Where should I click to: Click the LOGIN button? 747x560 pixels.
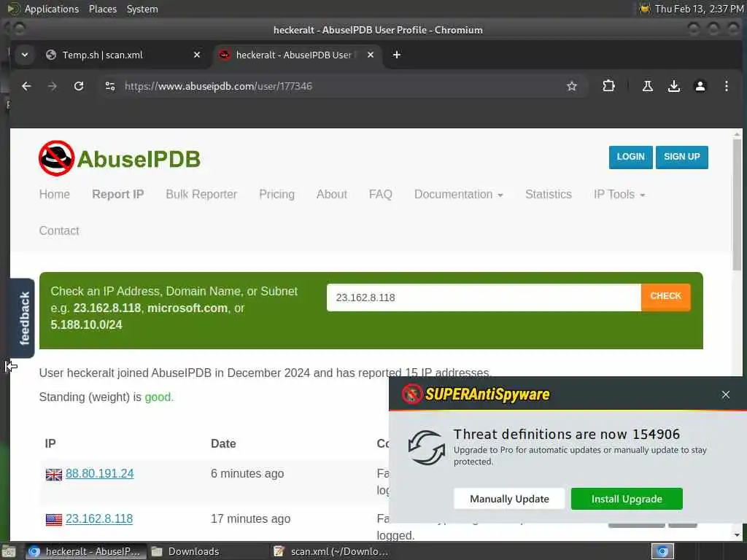[630, 157]
